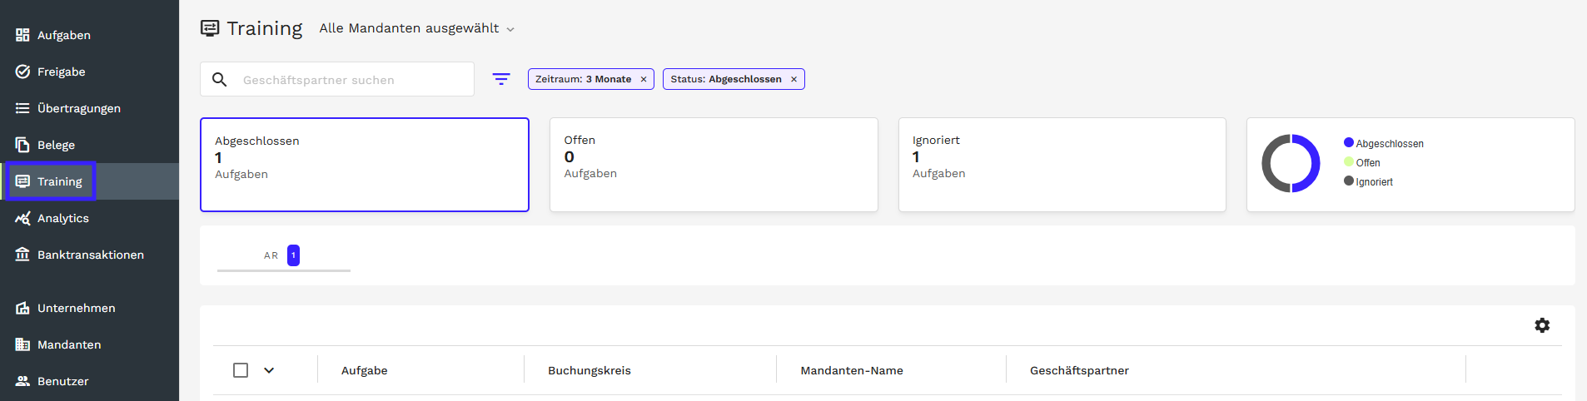Select the Ignoriert tasks card
Image resolution: width=1587 pixels, height=401 pixels.
coord(1062,164)
